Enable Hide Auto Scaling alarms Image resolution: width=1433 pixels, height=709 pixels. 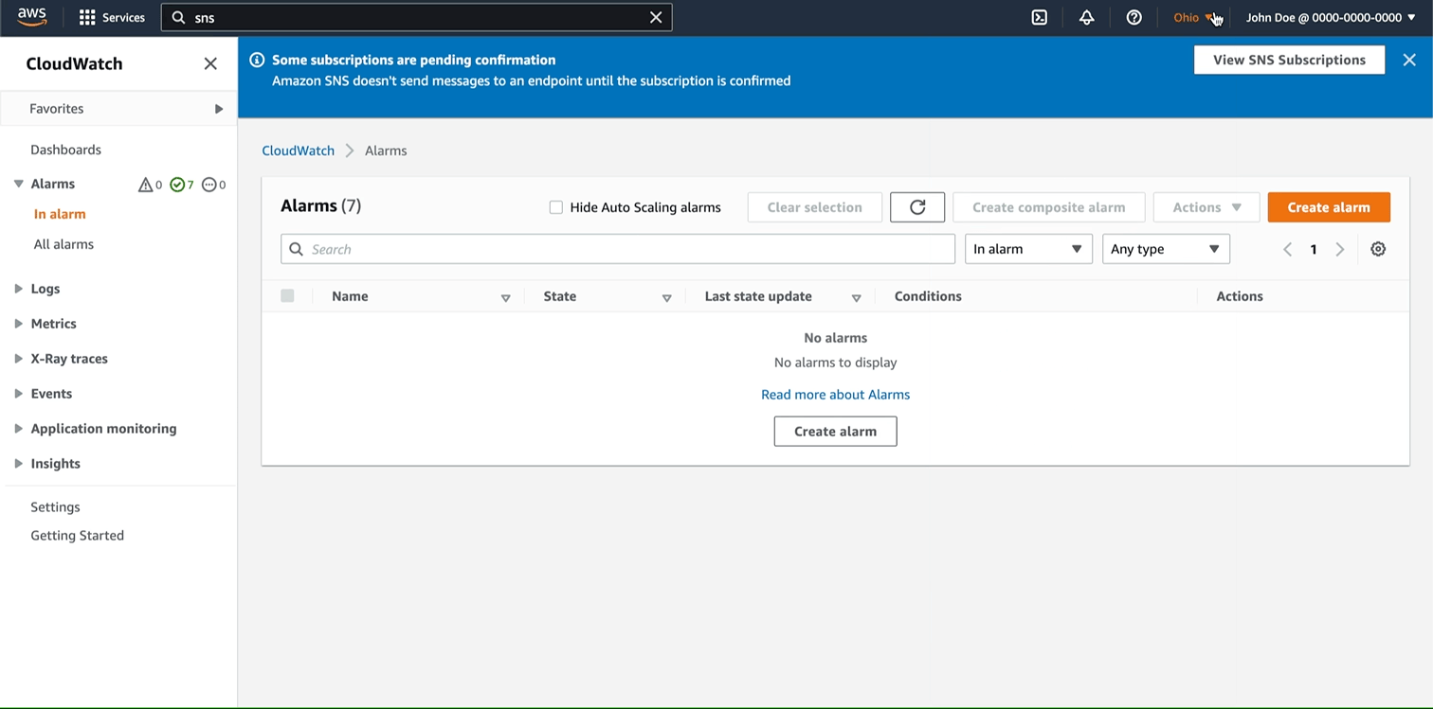[556, 206]
